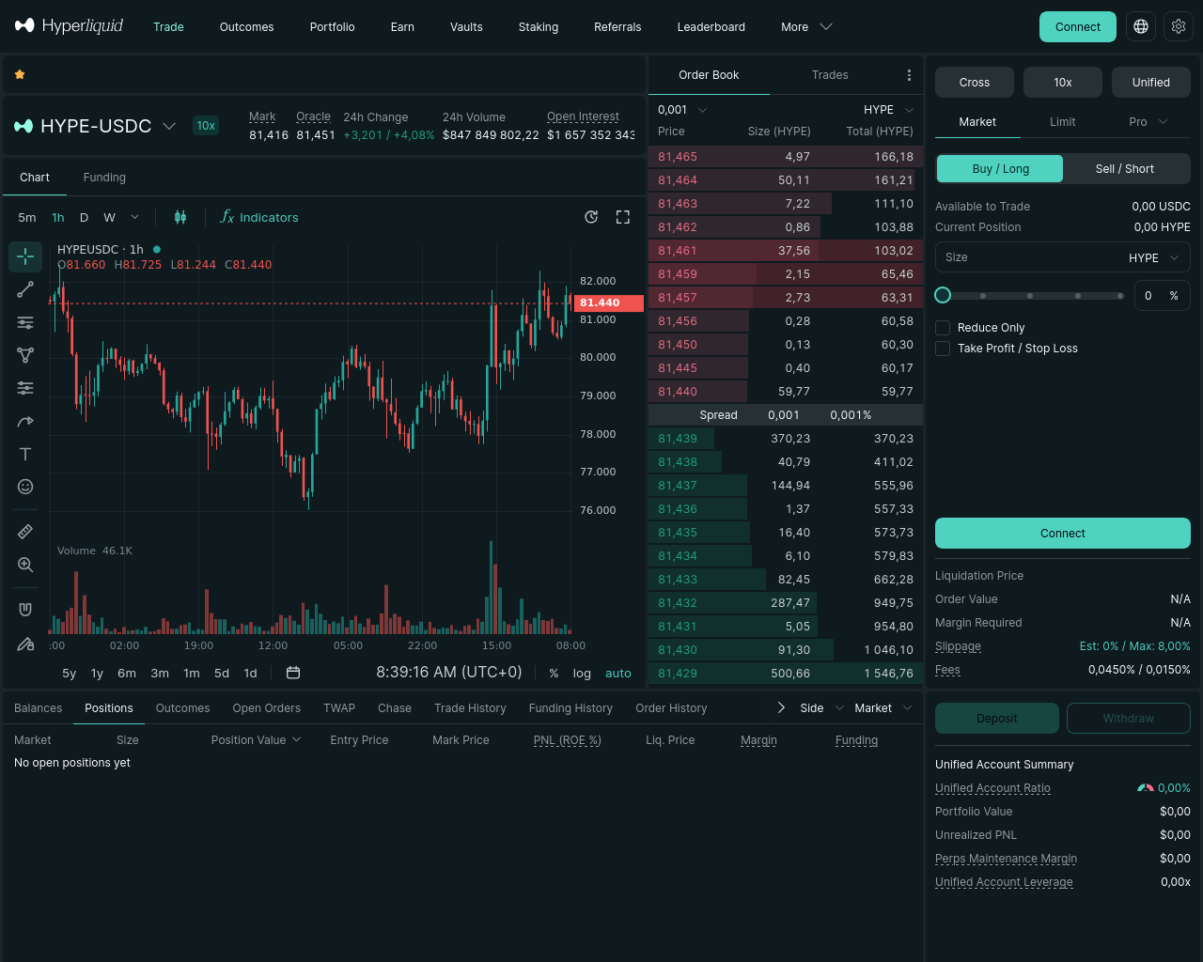Enable the Reduce Only checkbox
This screenshot has width=1203, height=962.
(x=943, y=328)
